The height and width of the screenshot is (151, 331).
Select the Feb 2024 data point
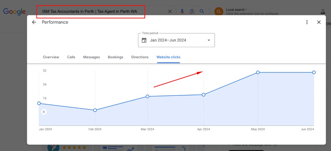[95, 110]
